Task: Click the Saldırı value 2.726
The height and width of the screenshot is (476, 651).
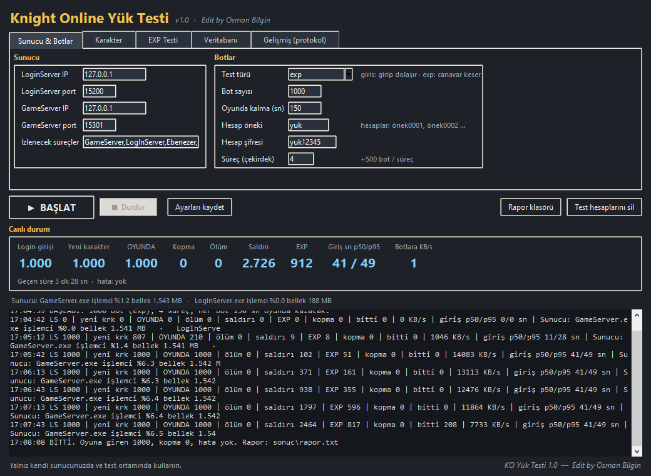Action: tap(259, 263)
